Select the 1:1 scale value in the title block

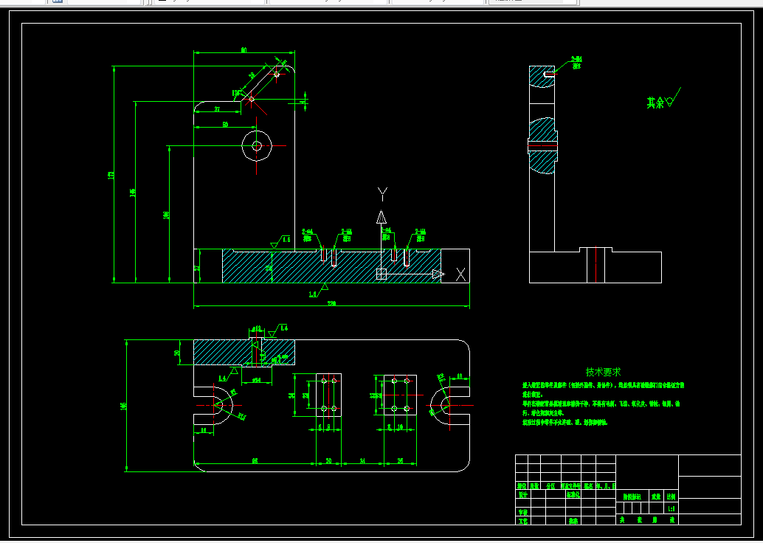[671, 508]
